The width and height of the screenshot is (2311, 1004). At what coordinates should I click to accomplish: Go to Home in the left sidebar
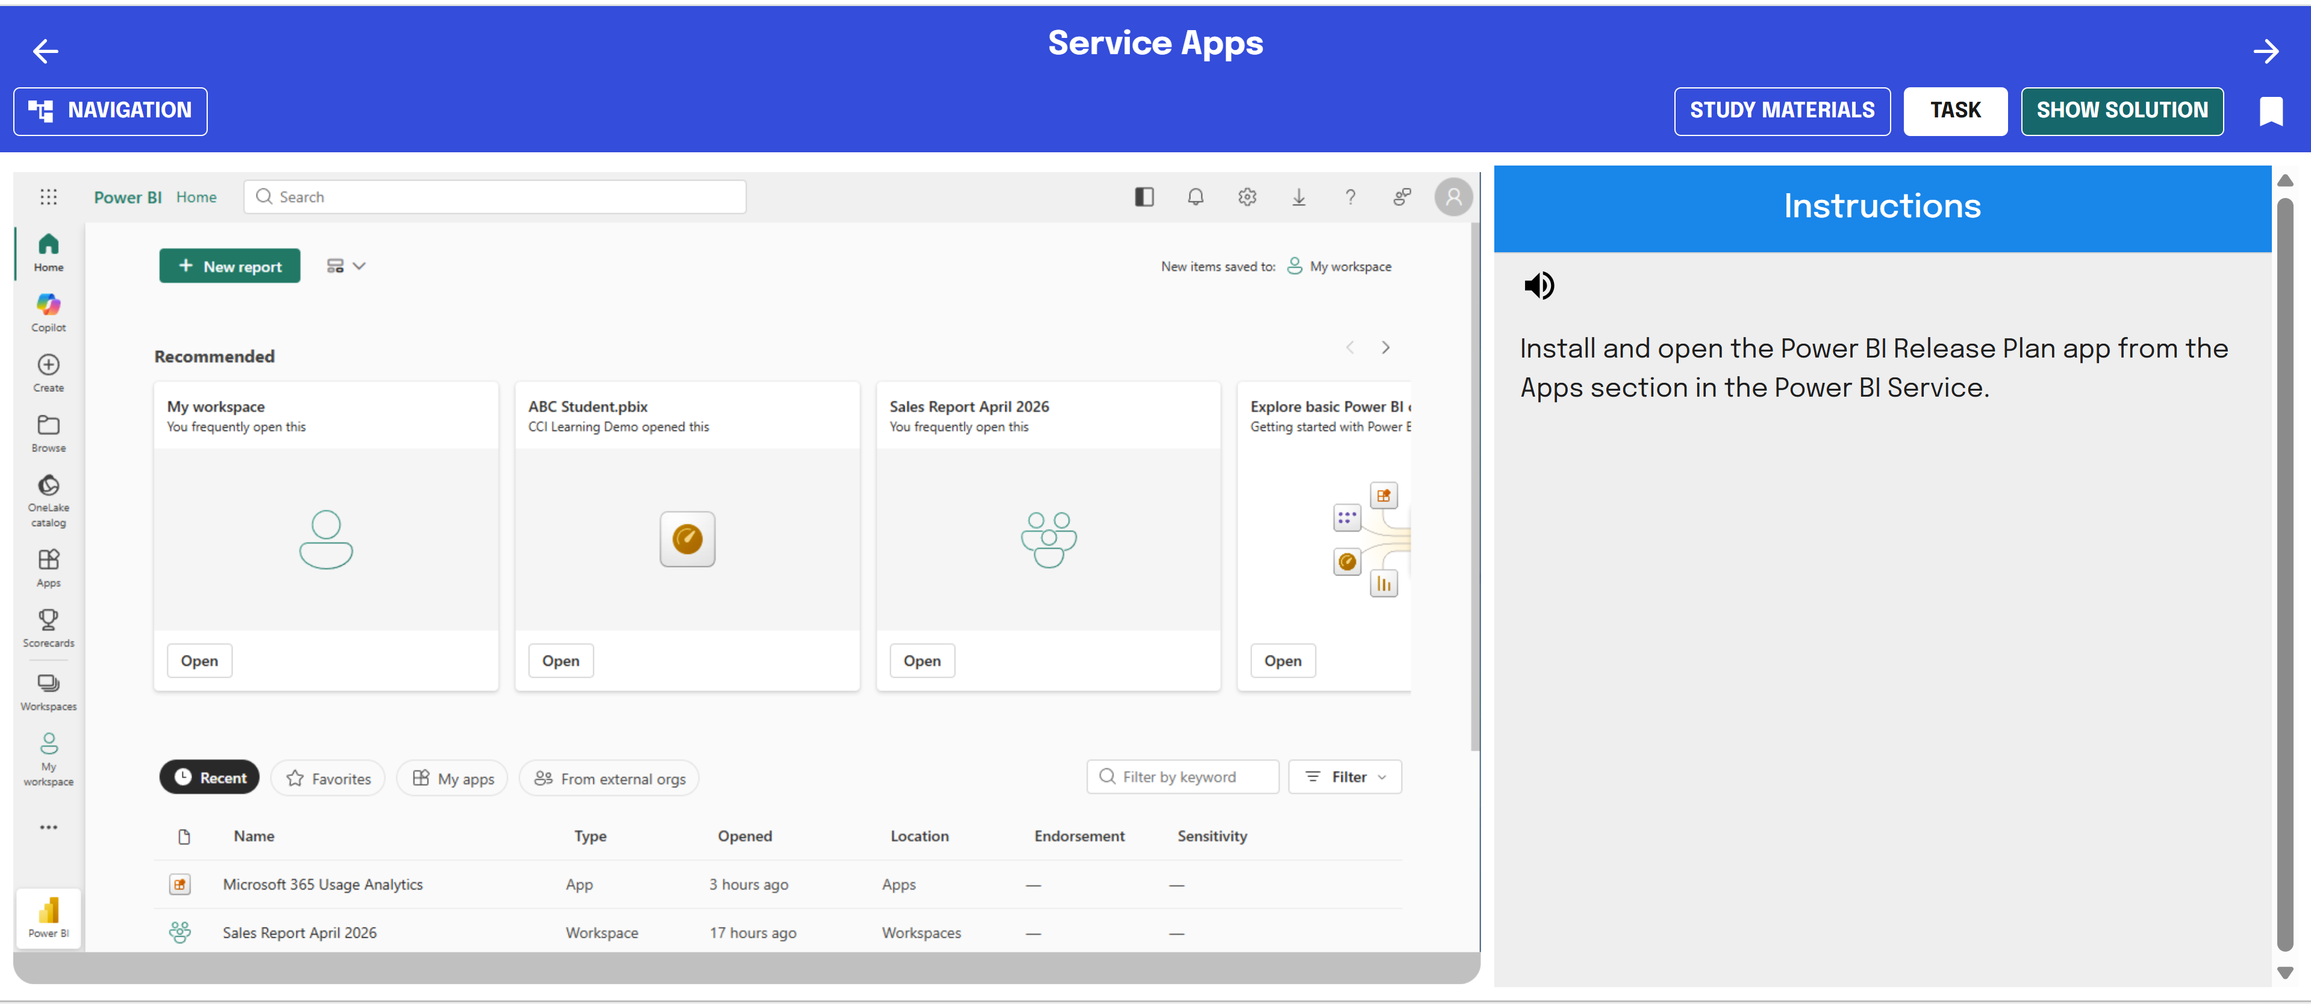click(48, 253)
